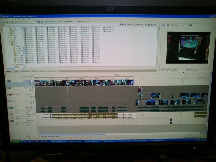Click the What's This help icon
The image size is (216, 162).
tap(88, 21)
